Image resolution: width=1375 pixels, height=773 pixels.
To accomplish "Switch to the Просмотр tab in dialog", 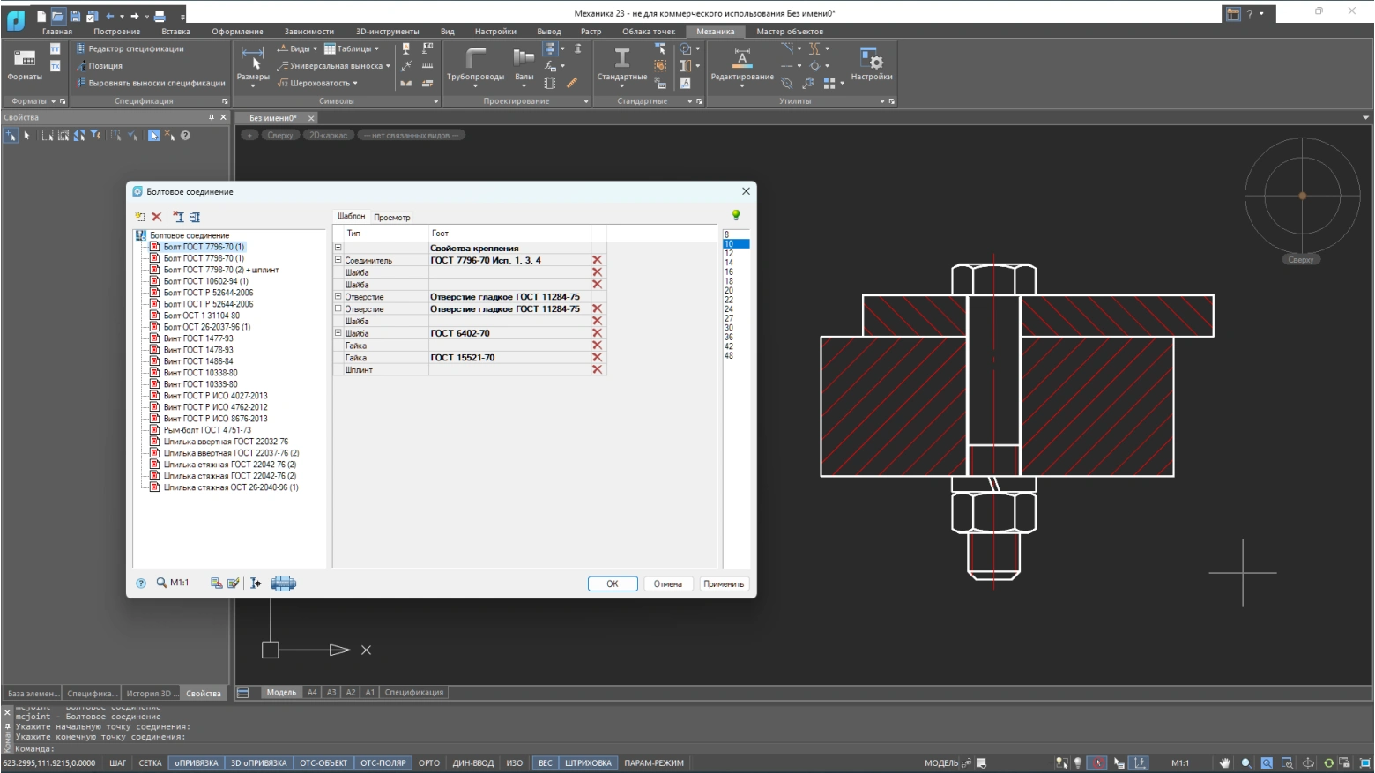I will [392, 218].
